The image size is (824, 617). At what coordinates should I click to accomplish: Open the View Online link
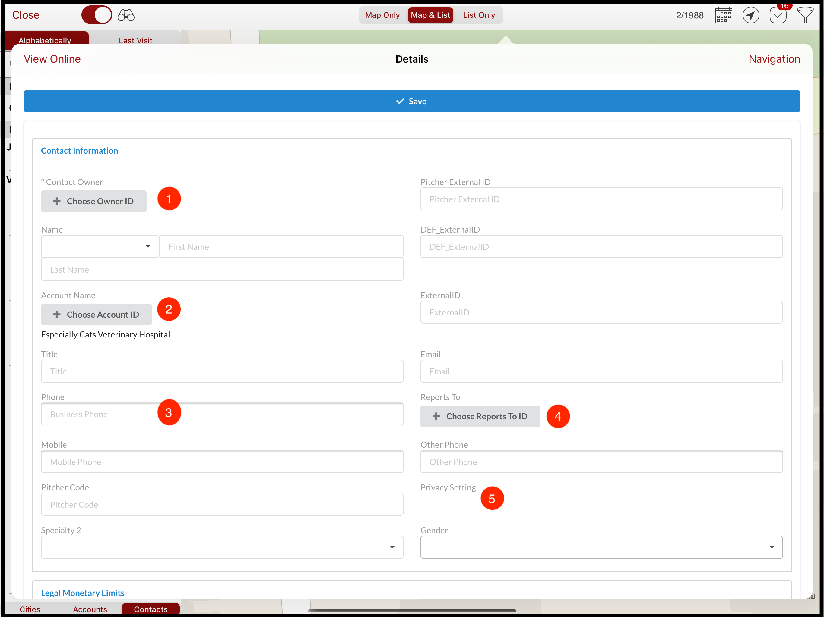52,59
